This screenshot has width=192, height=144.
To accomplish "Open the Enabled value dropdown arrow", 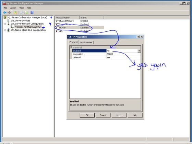I will 139,51.
